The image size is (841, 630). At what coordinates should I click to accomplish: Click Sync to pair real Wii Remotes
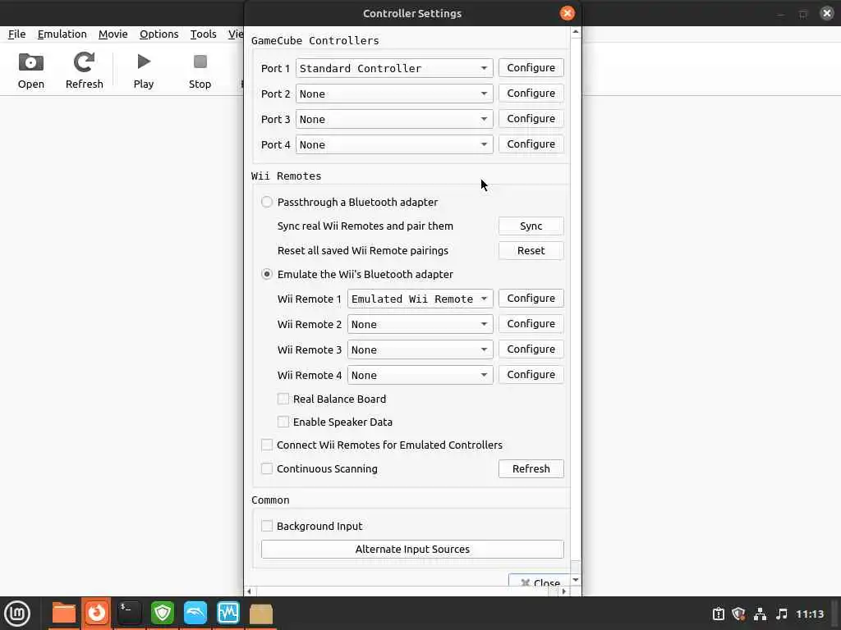point(531,226)
